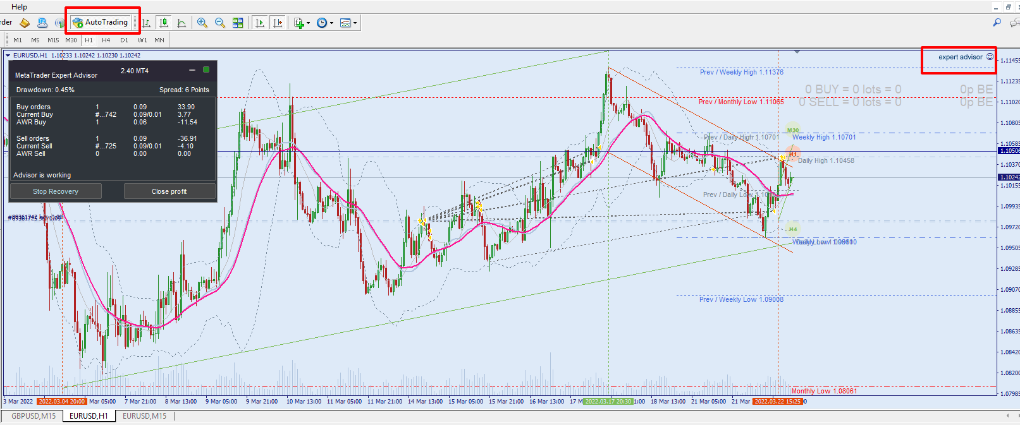Select the M15 timeframe

point(53,40)
